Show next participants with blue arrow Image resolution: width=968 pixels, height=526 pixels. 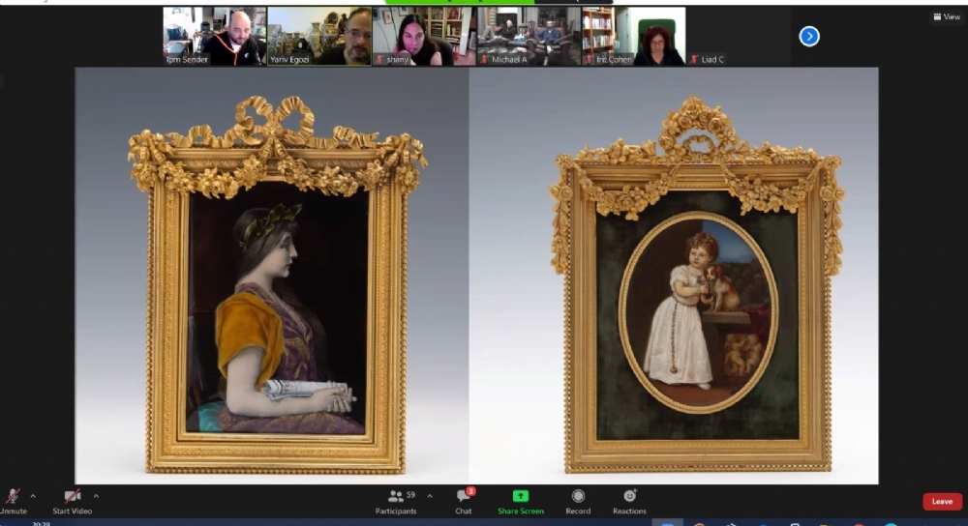(809, 37)
